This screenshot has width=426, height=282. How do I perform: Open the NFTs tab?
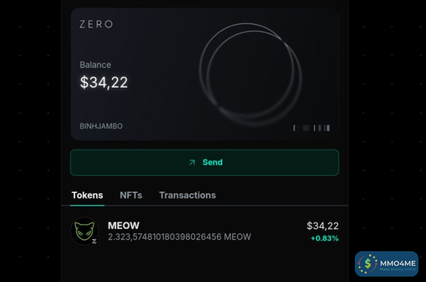pyautogui.click(x=131, y=195)
